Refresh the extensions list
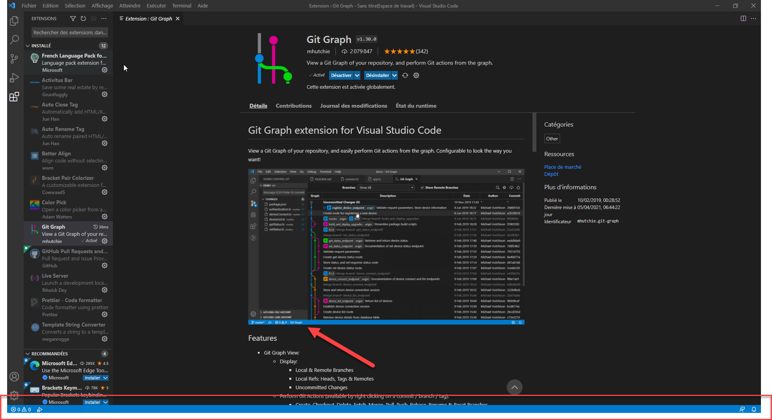772x420 pixels. pyautogui.click(x=83, y=19)
